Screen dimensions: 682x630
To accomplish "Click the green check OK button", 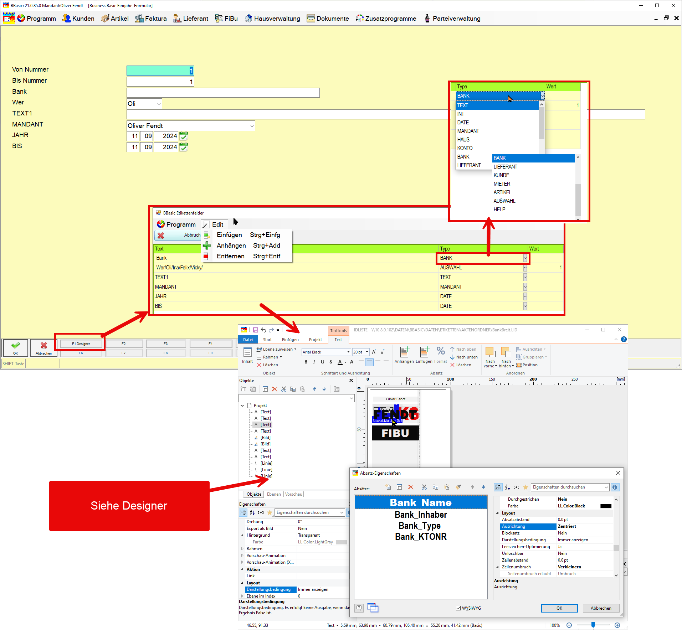I will 16,348.
